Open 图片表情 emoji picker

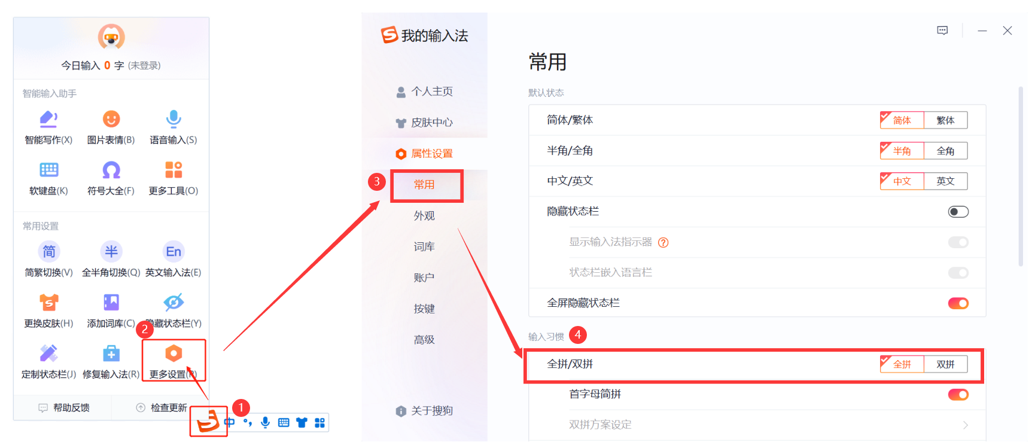coord(111,120)
